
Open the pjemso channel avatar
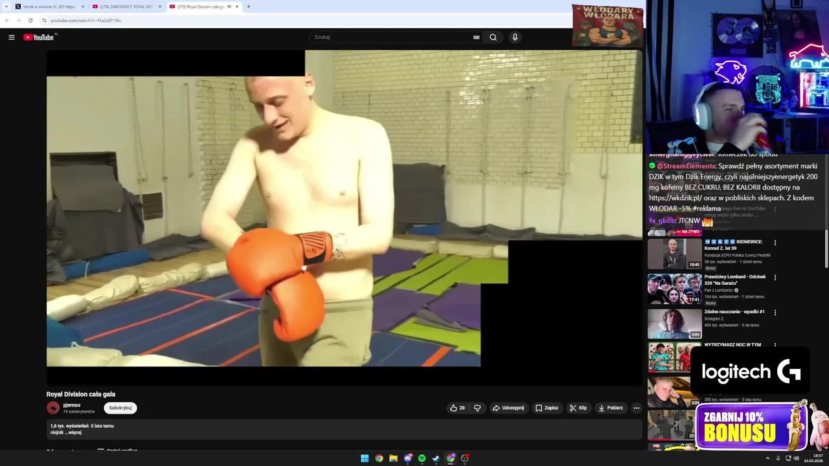coord(53,408)
